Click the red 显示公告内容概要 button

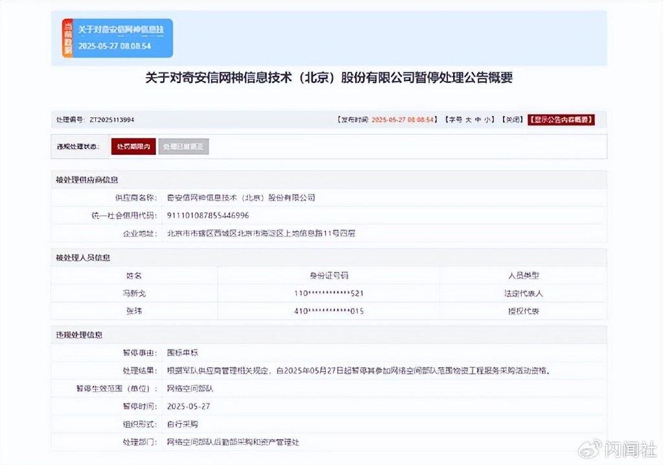pos(561,120)
